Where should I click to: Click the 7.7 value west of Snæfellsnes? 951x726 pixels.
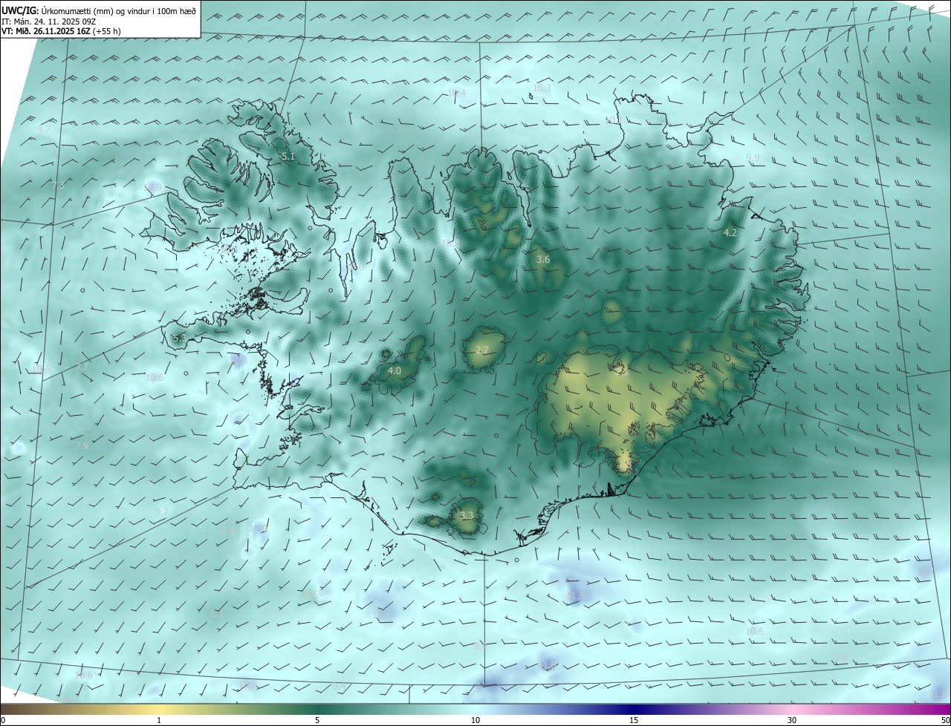[x=82, y=367]
